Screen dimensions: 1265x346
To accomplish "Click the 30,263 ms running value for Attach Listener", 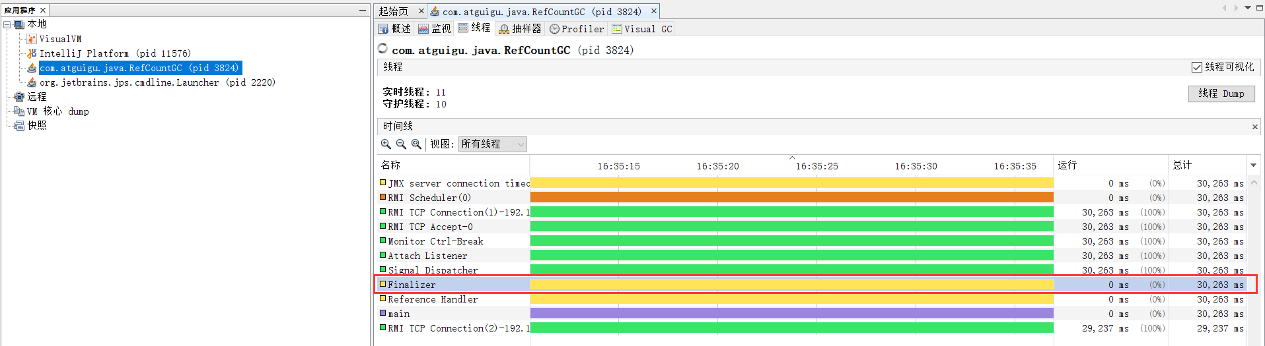I will 1105,256.
